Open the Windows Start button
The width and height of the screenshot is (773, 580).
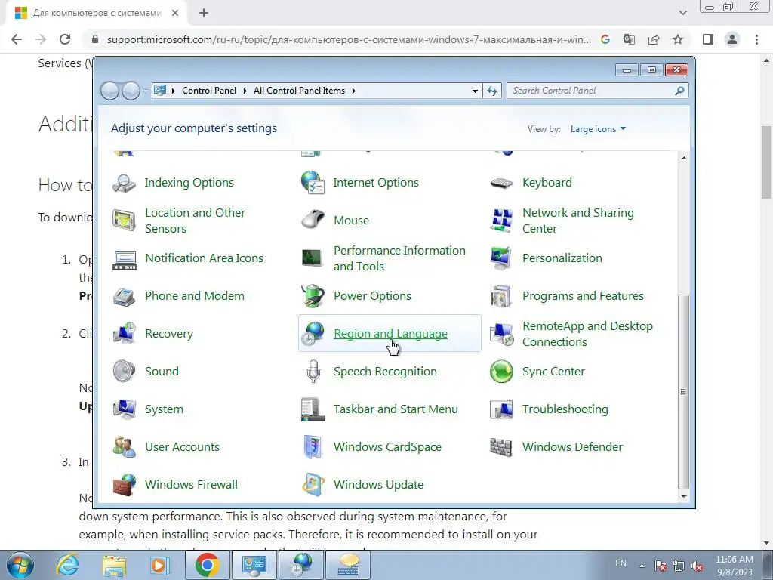tap(20, 565)
